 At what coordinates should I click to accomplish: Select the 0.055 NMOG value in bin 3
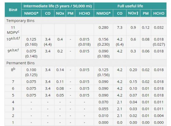tap(104, 109)
